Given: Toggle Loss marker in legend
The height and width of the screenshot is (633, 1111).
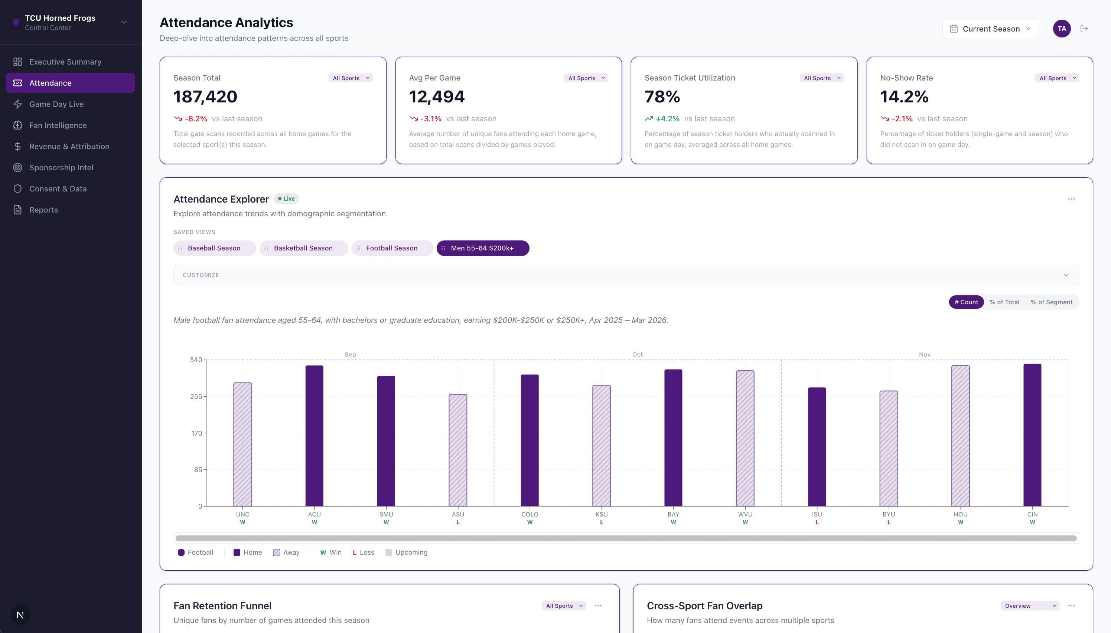Looking at the screenshot, I should 363,552.
